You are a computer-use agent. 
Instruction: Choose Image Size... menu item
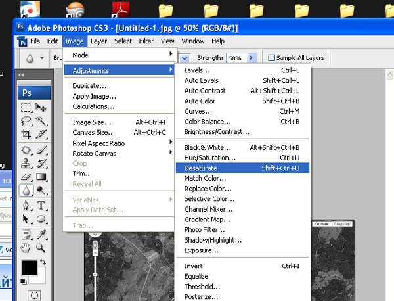(x=119, y=122)
